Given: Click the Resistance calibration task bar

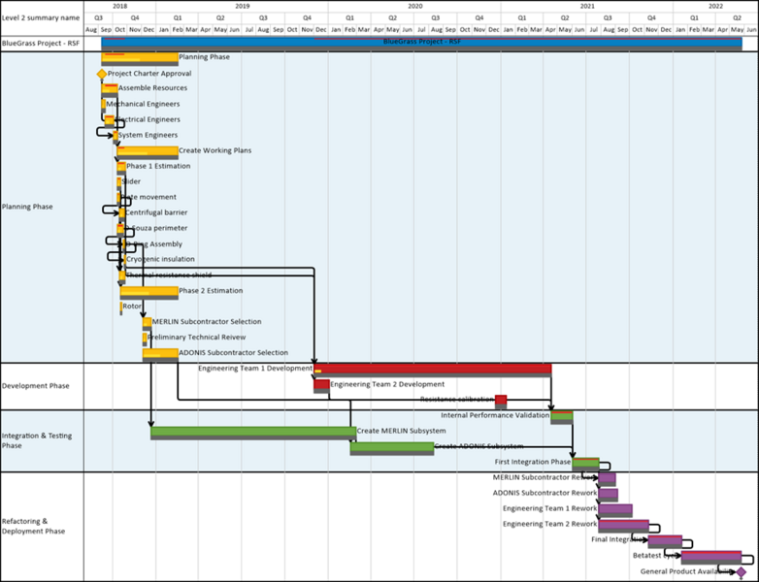Looking at the screenshot, I should point(501,402).
